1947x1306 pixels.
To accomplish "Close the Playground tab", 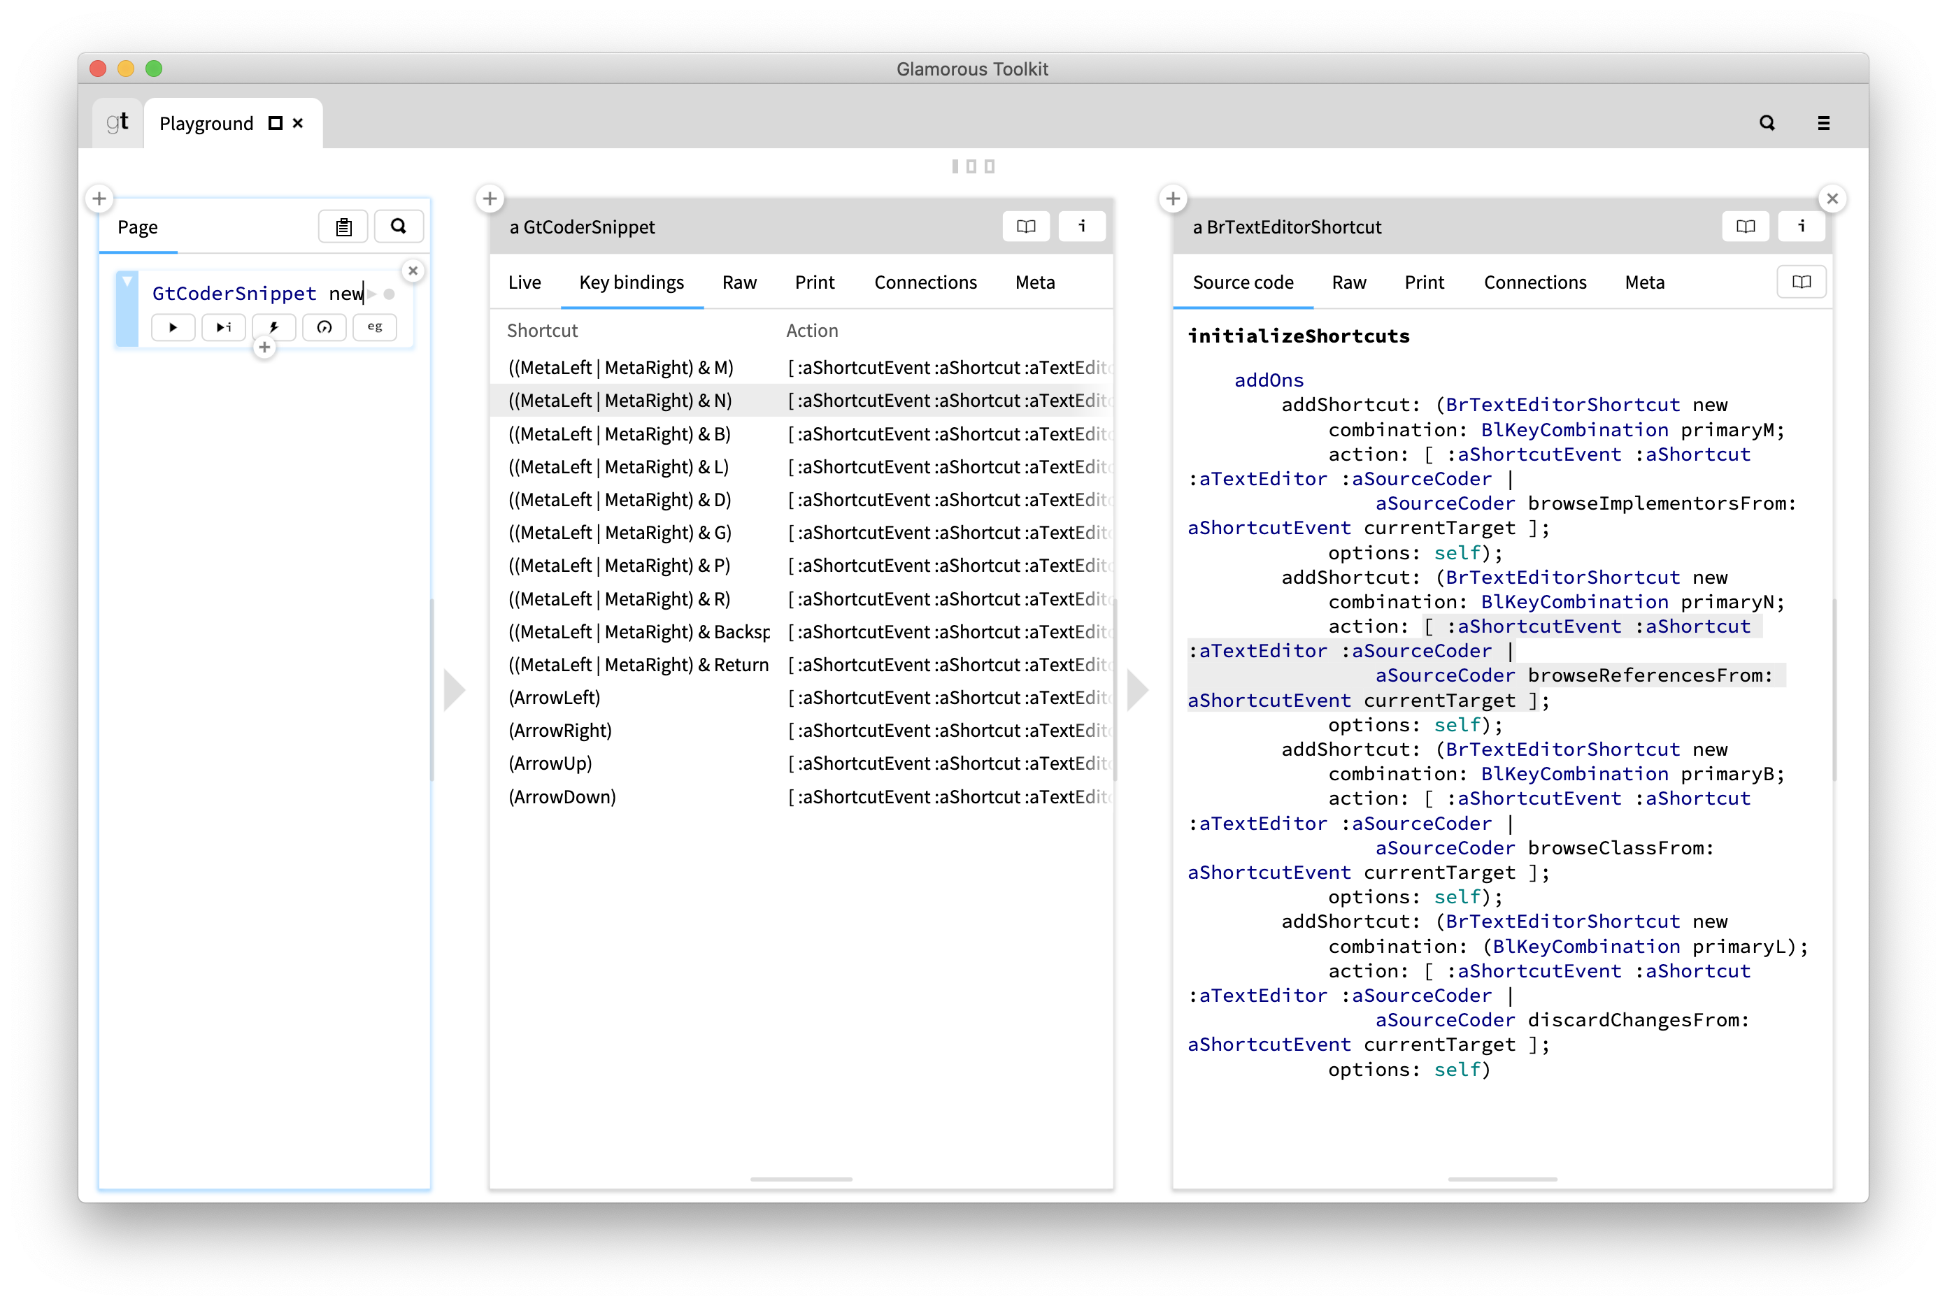I will (298, 123).
